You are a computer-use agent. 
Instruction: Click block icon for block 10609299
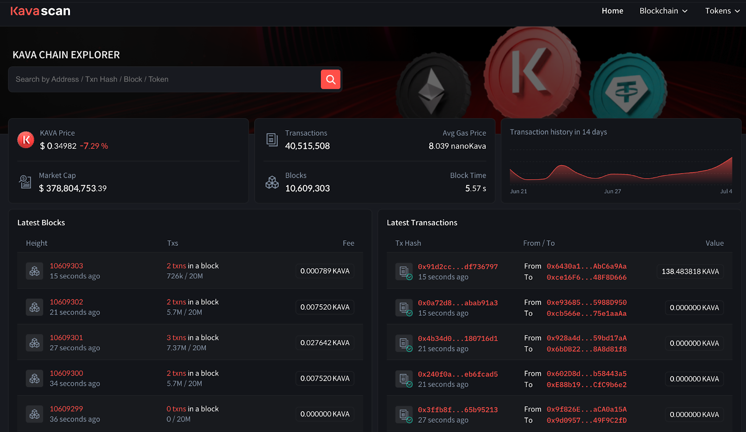pos(35,414)
